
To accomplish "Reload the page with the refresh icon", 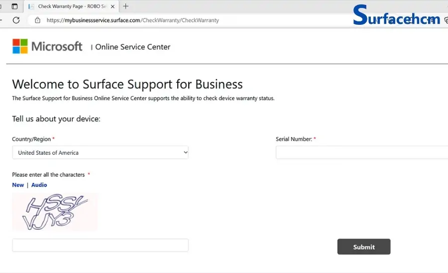I will (16, 20).
